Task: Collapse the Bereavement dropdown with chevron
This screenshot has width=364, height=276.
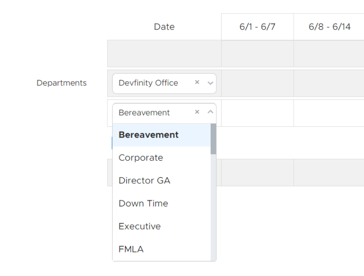Action: tap(210, 112)
